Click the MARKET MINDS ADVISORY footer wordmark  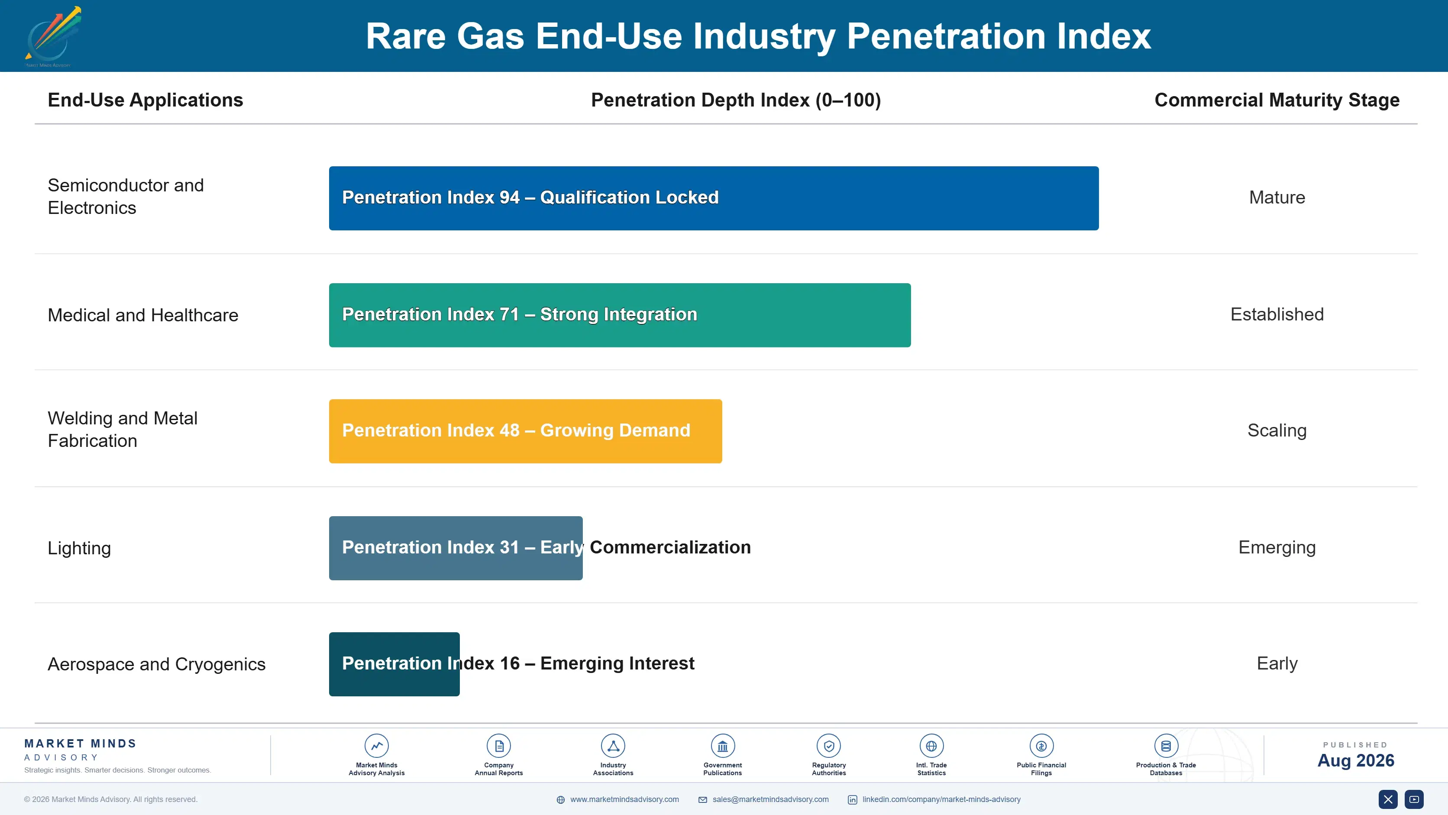80,750
